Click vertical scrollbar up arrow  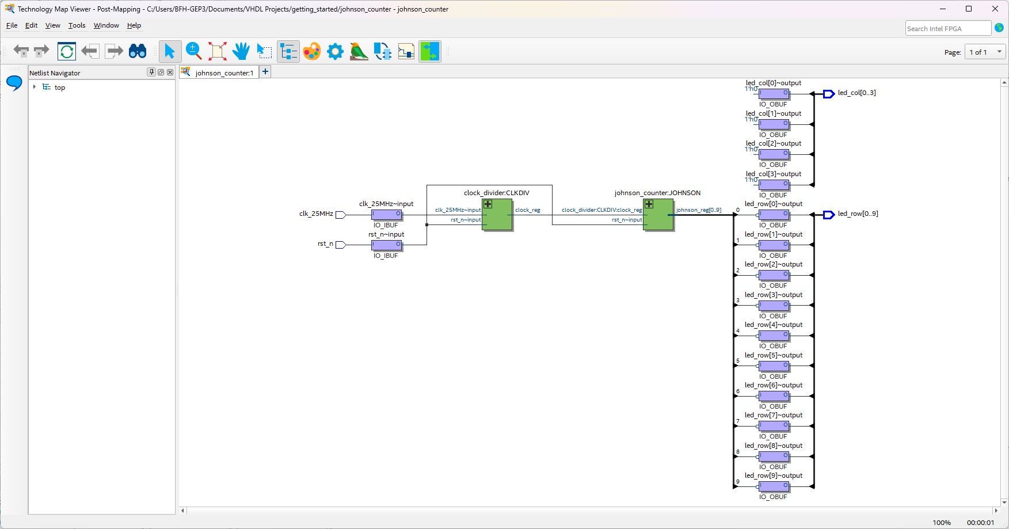coord(1004,83)
